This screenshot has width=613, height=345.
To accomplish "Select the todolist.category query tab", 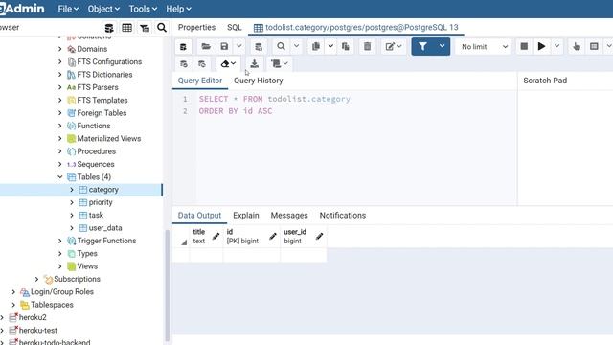I will 355,28.
